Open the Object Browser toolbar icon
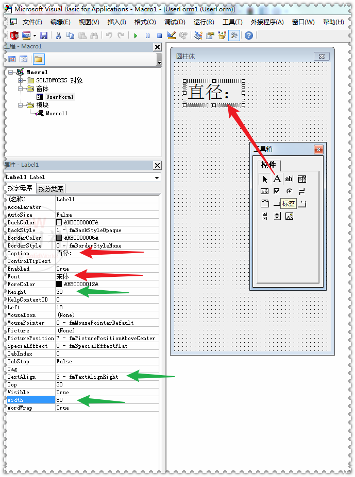This screenshot has height=477, width=355. (x=222, y=36)
